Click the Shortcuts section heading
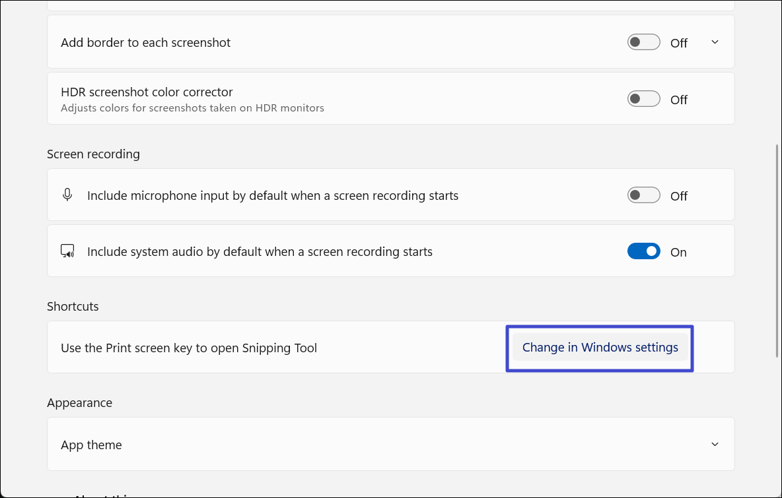The width and height of the screenshot is (782, 498). point(73,306)
